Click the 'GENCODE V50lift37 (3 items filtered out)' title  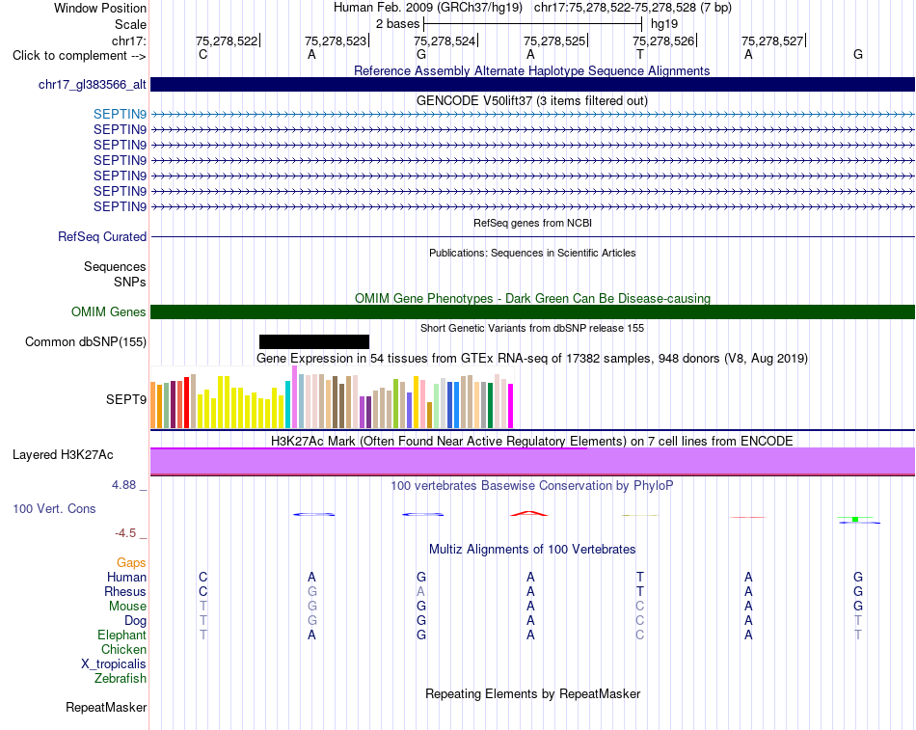coord(532,100)
